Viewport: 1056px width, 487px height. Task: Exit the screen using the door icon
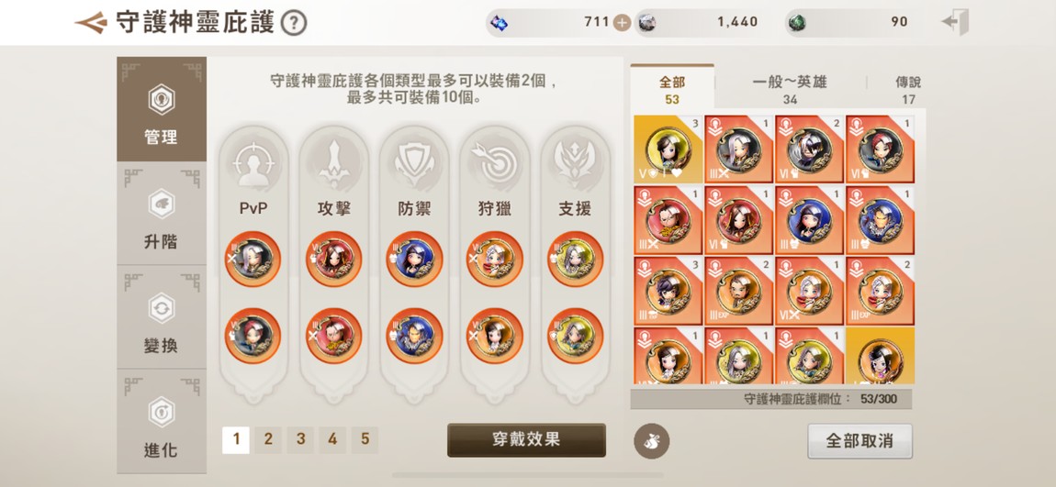955,22
